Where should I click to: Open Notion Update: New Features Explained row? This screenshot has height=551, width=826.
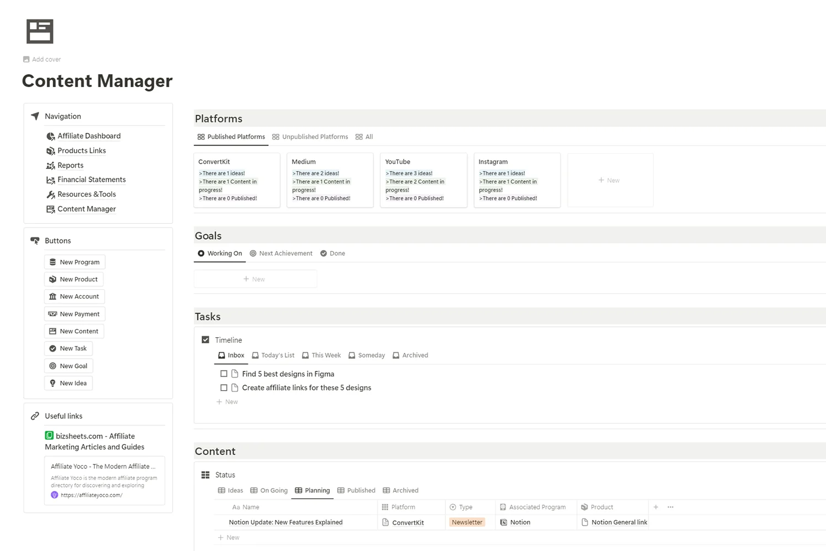(286, 522)
